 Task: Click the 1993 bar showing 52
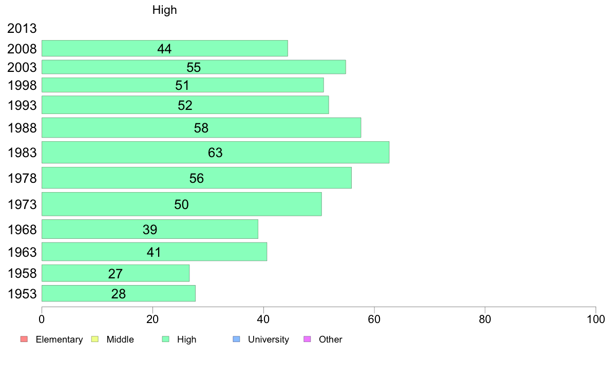[x=185, y=105]
